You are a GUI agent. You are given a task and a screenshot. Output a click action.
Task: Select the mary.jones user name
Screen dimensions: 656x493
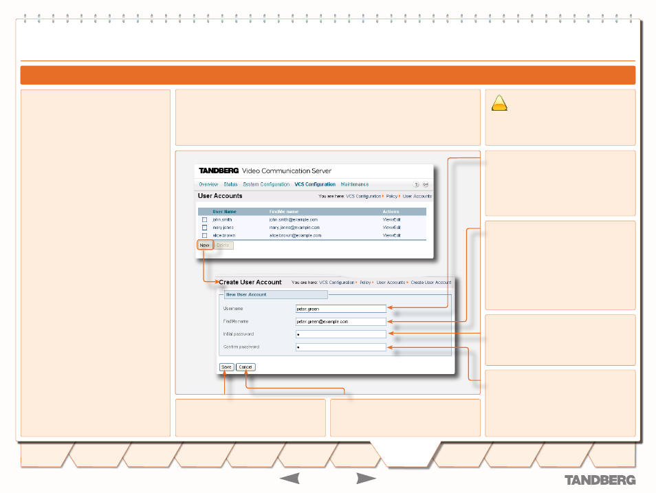point(223,228)
